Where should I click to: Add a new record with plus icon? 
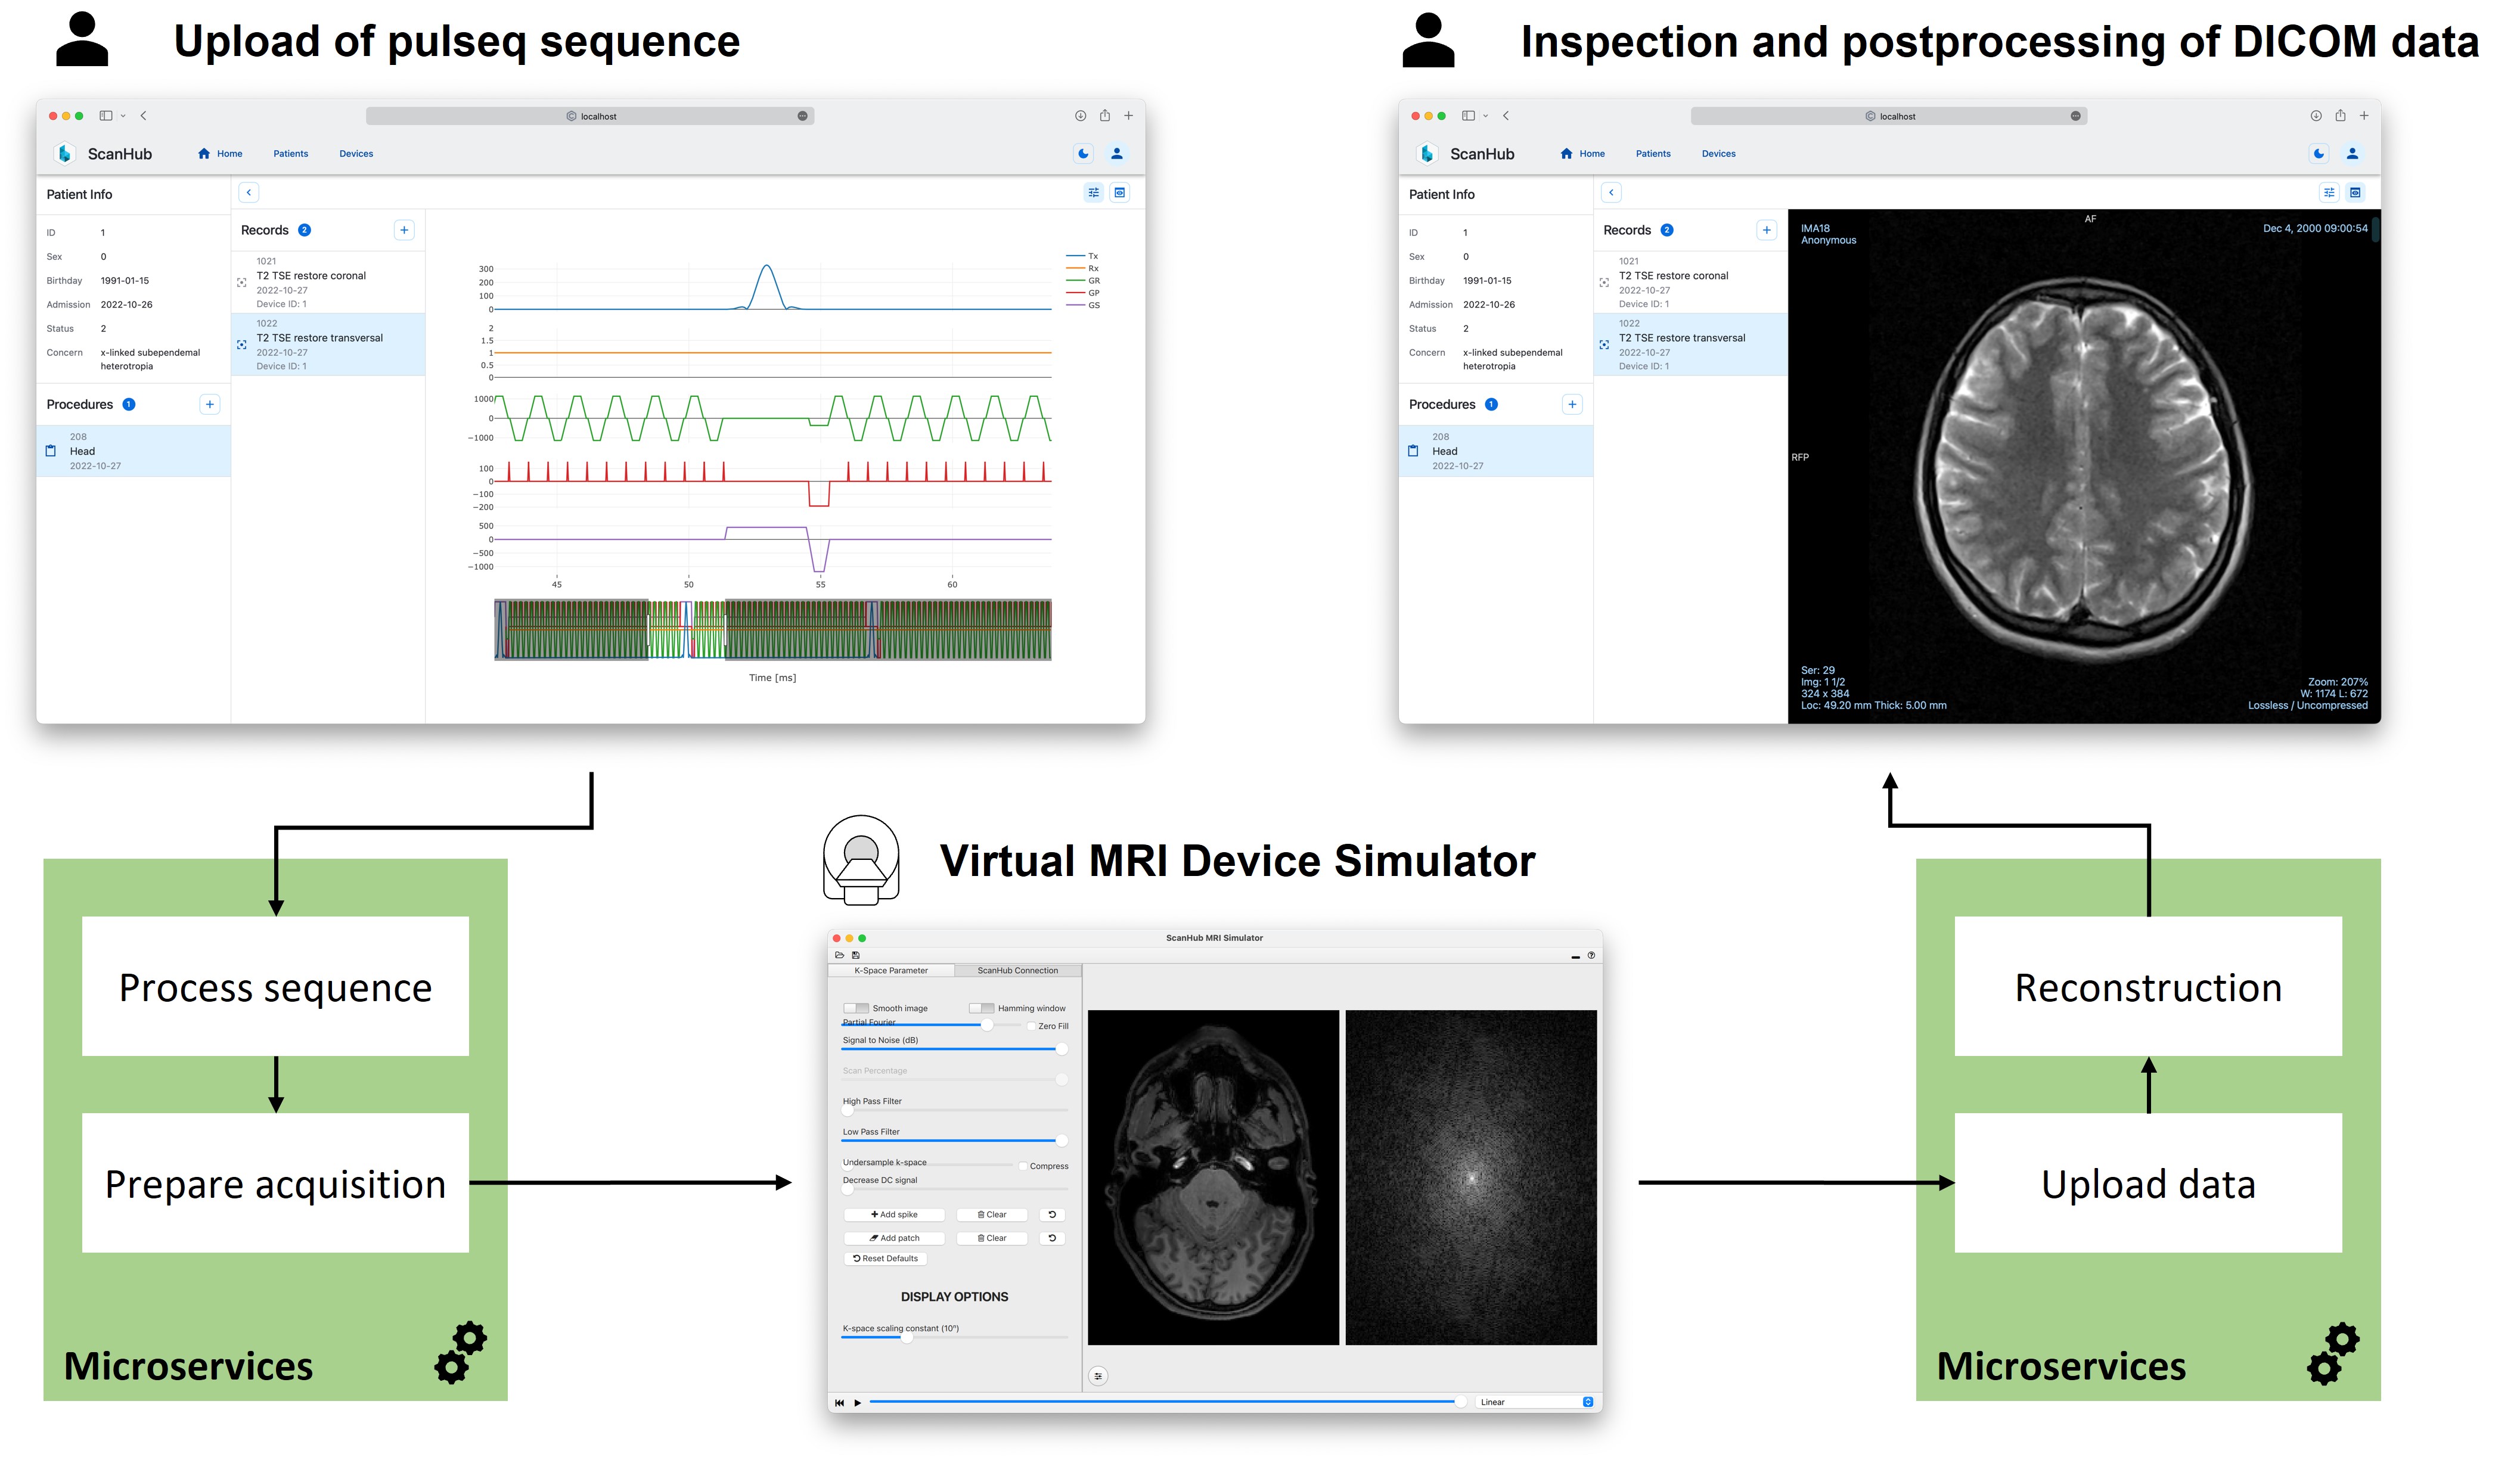tap(404, 230)
